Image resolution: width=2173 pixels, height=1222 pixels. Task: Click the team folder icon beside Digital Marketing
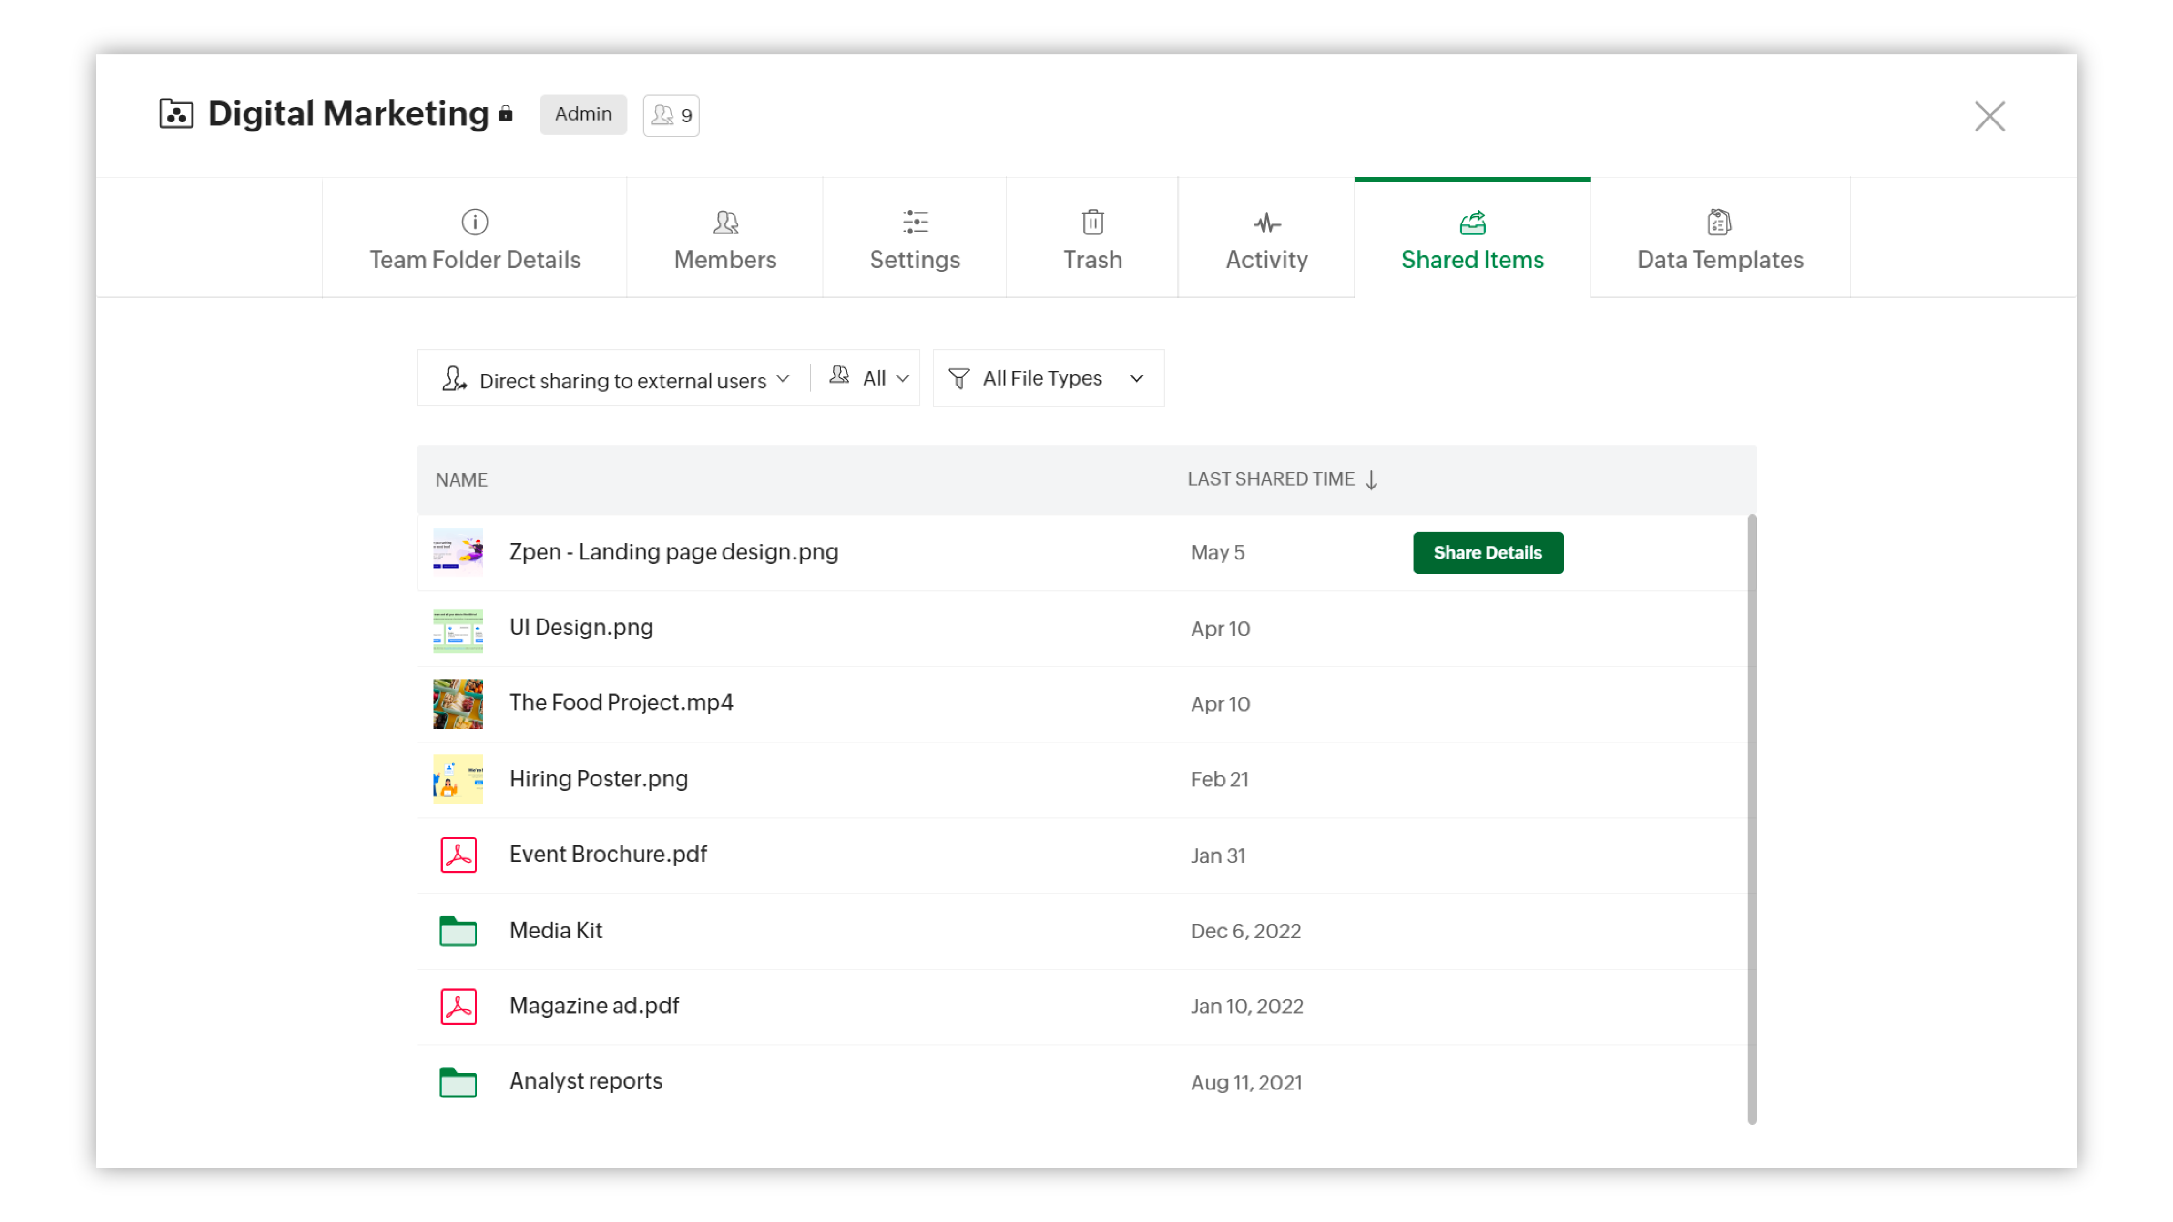tap(175, 114)
